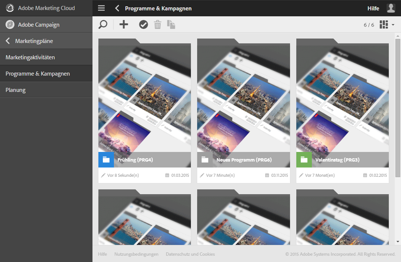Viewport: 401px width, 262px height.
Task: Open the user profile avatar
Action: point(391,8)
